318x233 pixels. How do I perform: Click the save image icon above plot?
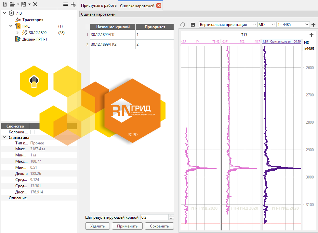pyautogui.click(x=193, y=25)
